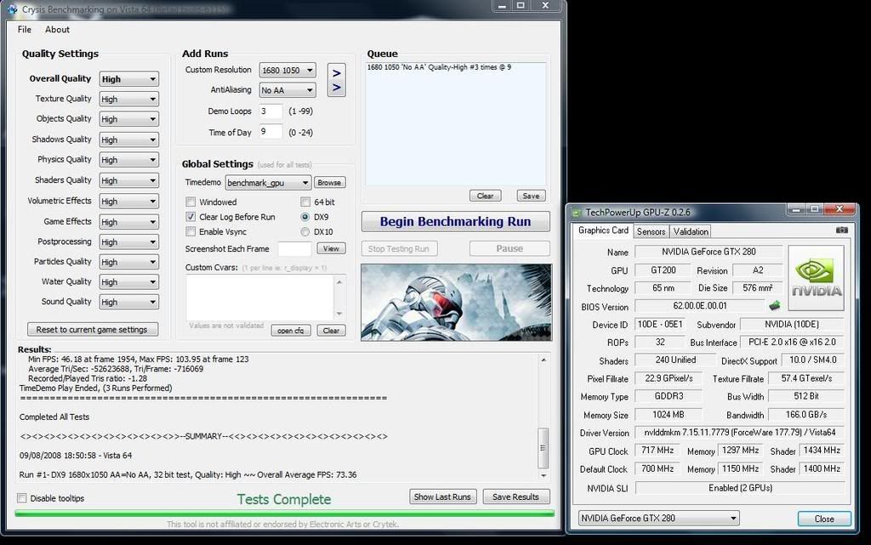Toggle the Disable tooltips checkbox
This screenshot has width=871, height=545.
click(22, 498)
